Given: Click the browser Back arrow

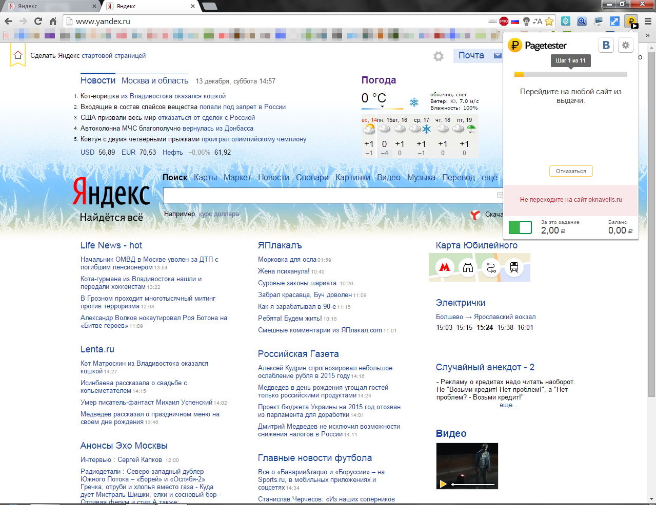Looking at the screenshot, I should (x=8, y=21).
